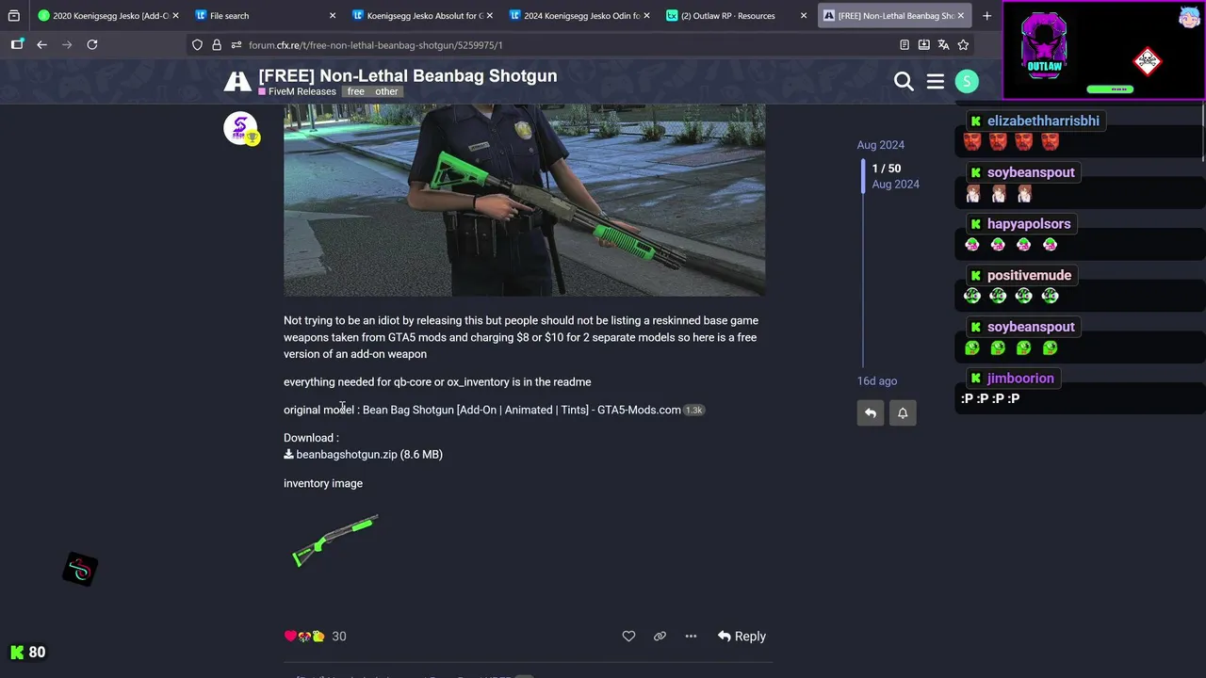Close the File search tab
The image size is (1206, 678).
(x=333, y=15)
